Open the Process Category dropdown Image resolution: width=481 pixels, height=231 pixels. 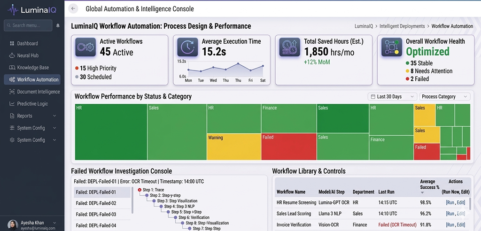pos(444,97)
